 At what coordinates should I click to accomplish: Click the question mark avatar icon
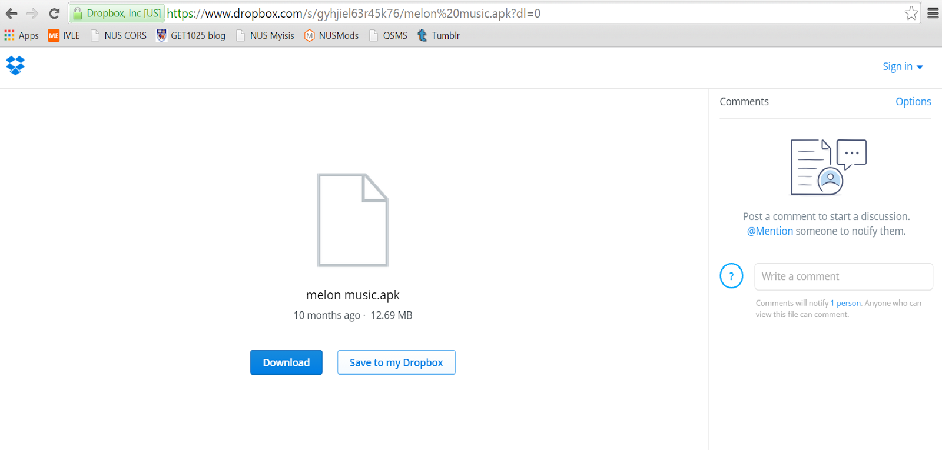[x=731, y=276]
